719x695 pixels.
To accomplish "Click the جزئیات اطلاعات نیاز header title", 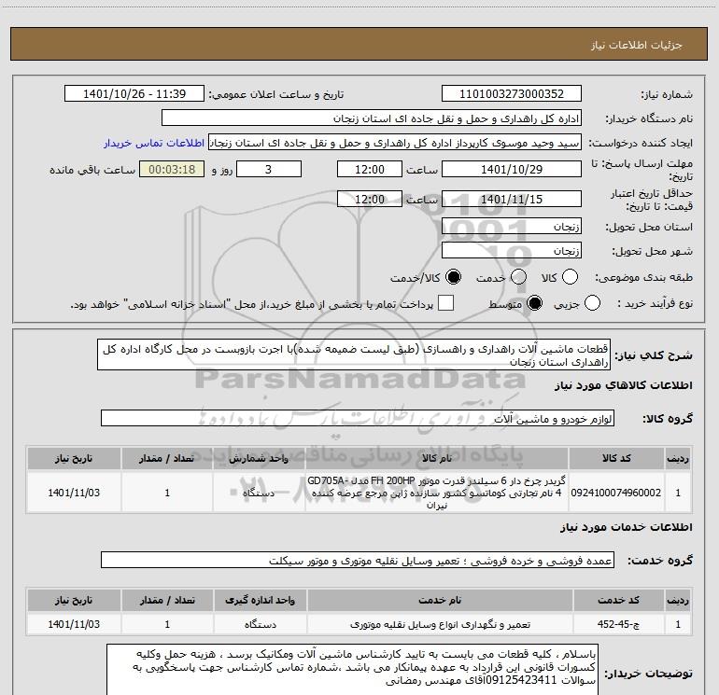I will pos(637,45).
